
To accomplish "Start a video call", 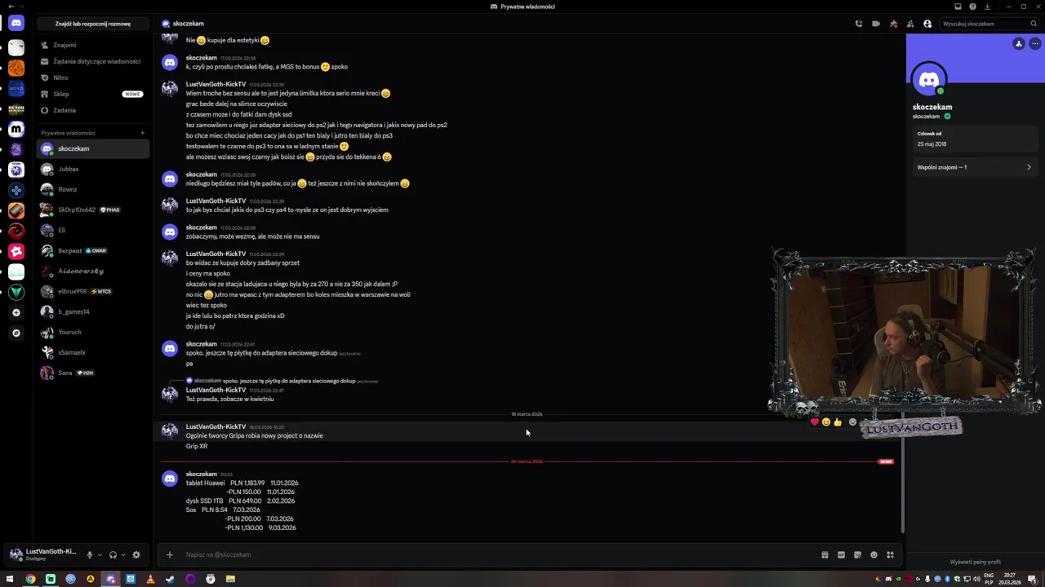I will [876, 24].
